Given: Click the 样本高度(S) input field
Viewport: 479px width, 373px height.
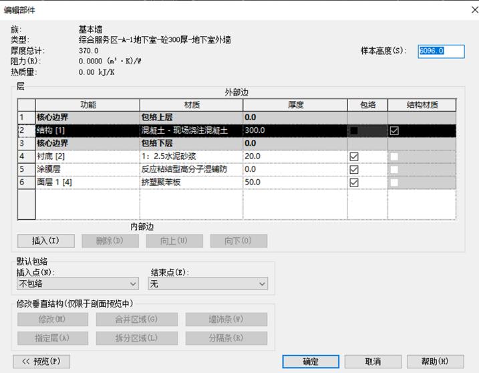Looking at the screenshot, I should [x=441, y=51].
